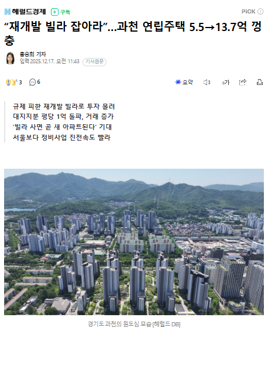Click the Herald Economy logo
275x372 pixels.
pos(25,11)
